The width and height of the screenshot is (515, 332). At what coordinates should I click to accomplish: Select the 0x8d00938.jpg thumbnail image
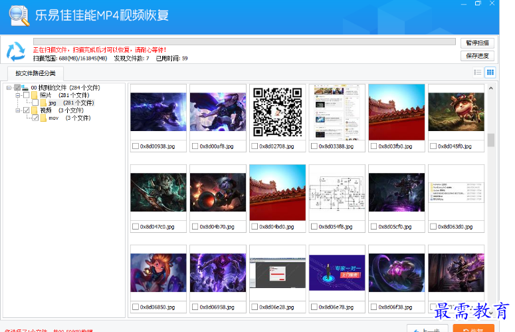point(158,112)
